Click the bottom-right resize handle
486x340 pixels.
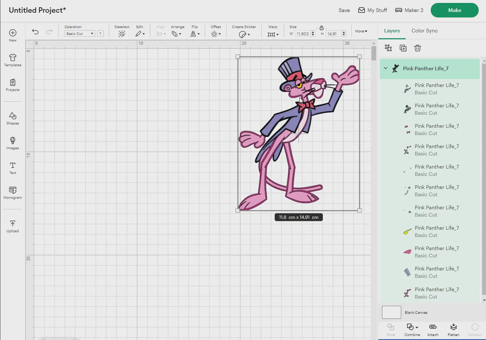(x=359, y=210)
